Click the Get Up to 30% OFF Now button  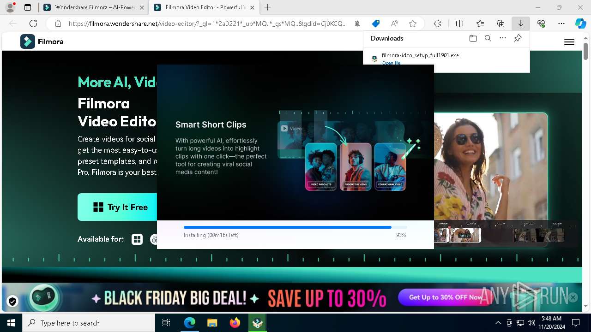[x=446, y=297]
